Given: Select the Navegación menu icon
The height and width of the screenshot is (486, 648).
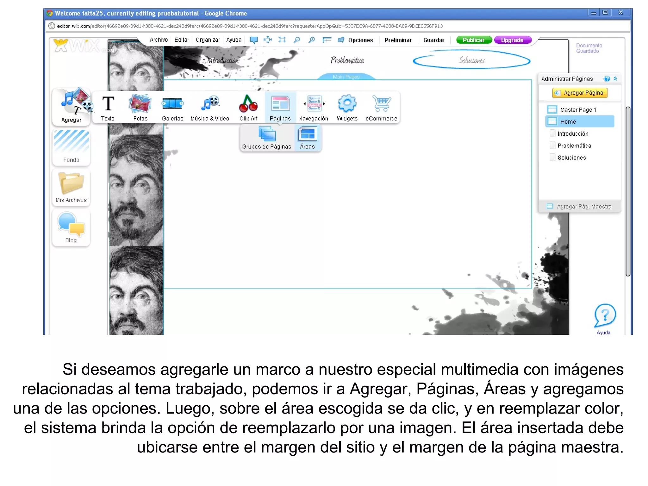Looking at the screenshot, I should [313, 108].
